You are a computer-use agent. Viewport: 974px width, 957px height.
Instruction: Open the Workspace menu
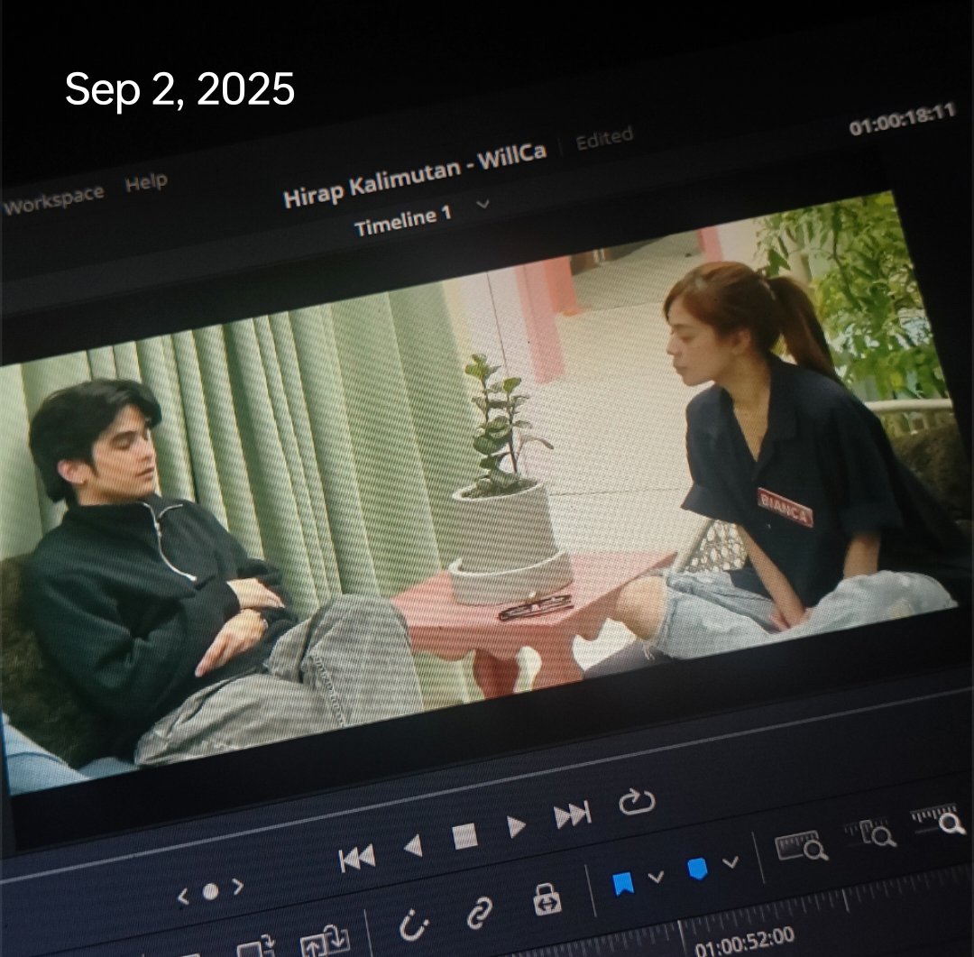click(53, 200)
